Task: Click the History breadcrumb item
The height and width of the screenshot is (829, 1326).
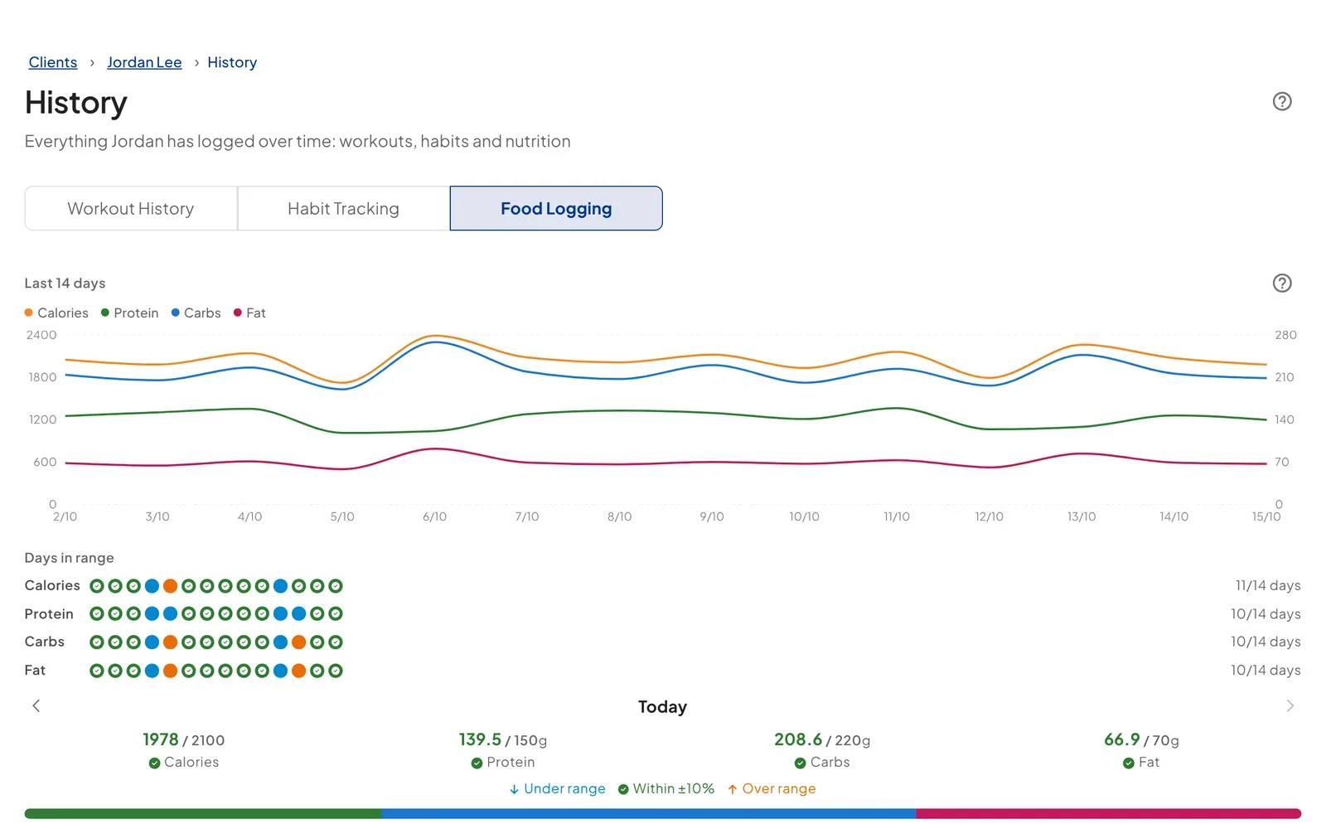Action: pyautogui.click(x=232, y=63)
